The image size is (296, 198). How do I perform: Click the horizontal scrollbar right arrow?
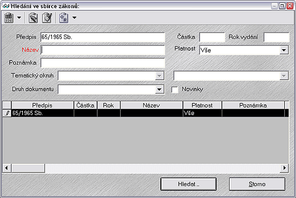[x=284, y=167]
